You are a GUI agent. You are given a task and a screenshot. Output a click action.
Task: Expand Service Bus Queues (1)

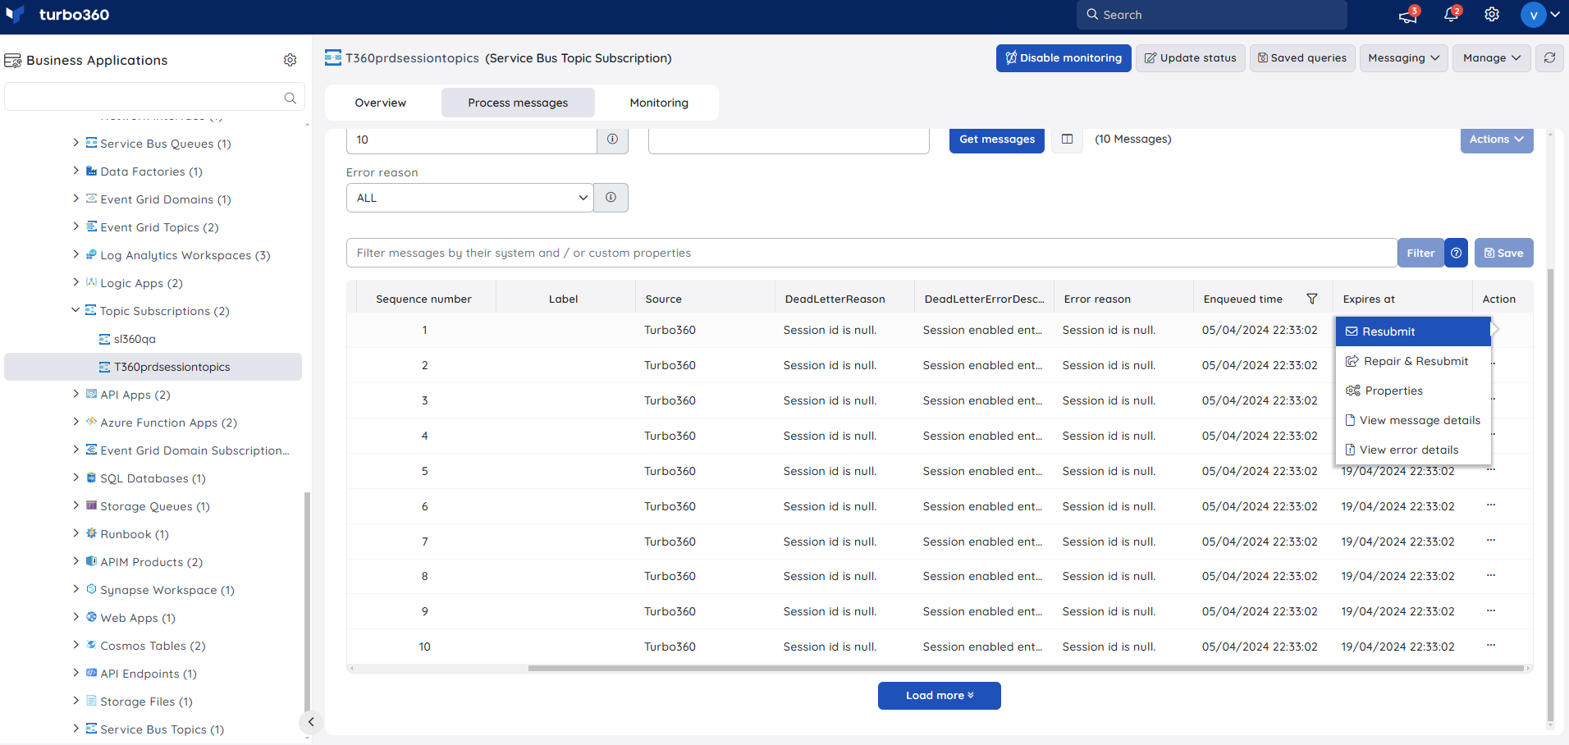click(x=75, y=143)
